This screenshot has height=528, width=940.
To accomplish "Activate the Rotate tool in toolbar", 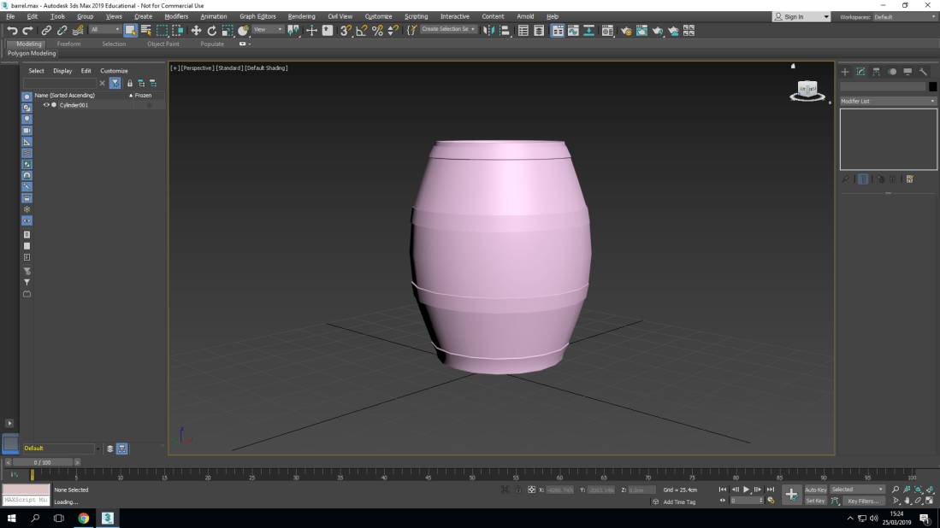I will pos(212,30).
